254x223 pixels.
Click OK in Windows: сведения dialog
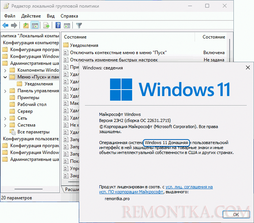pyautogui.click(x=236, y=214)
